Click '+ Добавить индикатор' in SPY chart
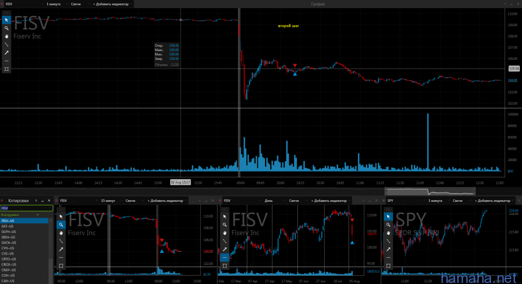Image resolution: width=522 pixels, height=284 pixels. [493, 201]
